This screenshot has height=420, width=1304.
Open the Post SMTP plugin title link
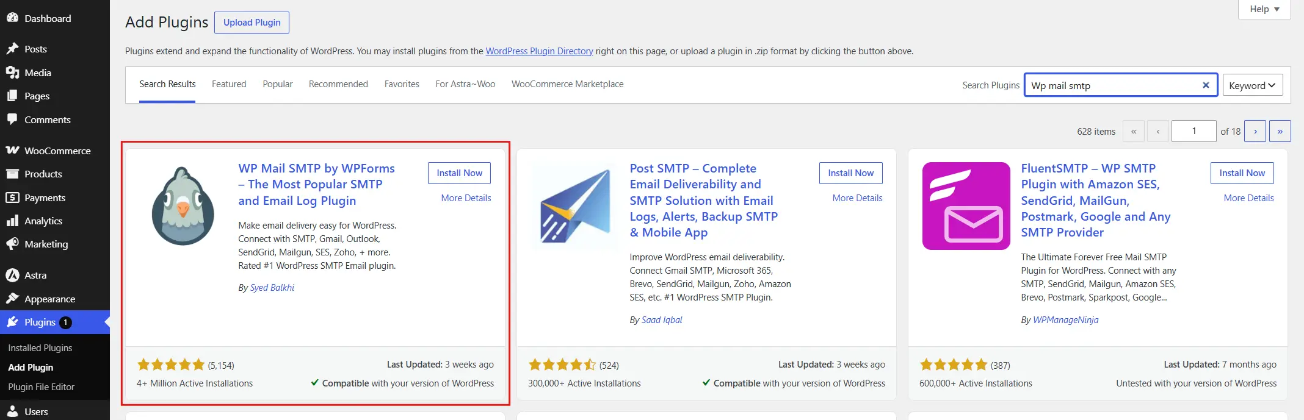[704, 200]
